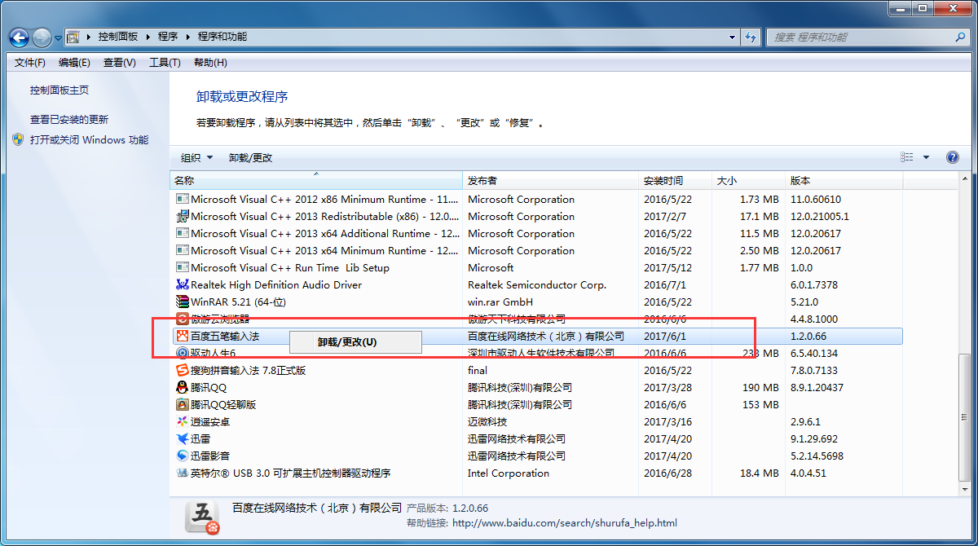
Task: Sort by 版本 column header
Action: (x=844, y=181)
